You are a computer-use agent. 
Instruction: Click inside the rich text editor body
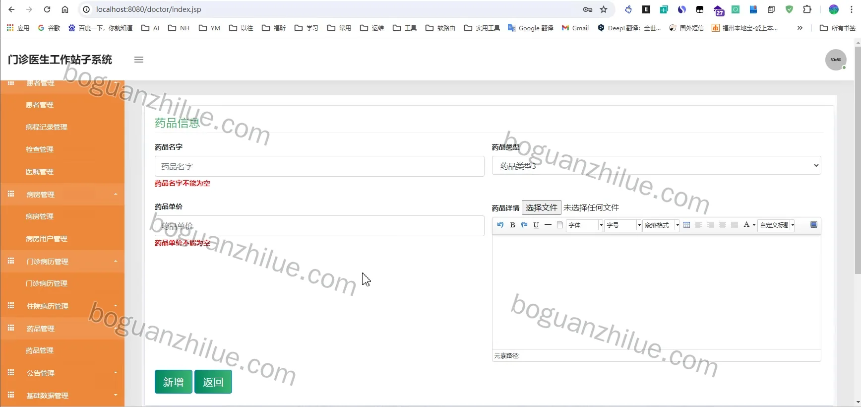click(657, 292)
